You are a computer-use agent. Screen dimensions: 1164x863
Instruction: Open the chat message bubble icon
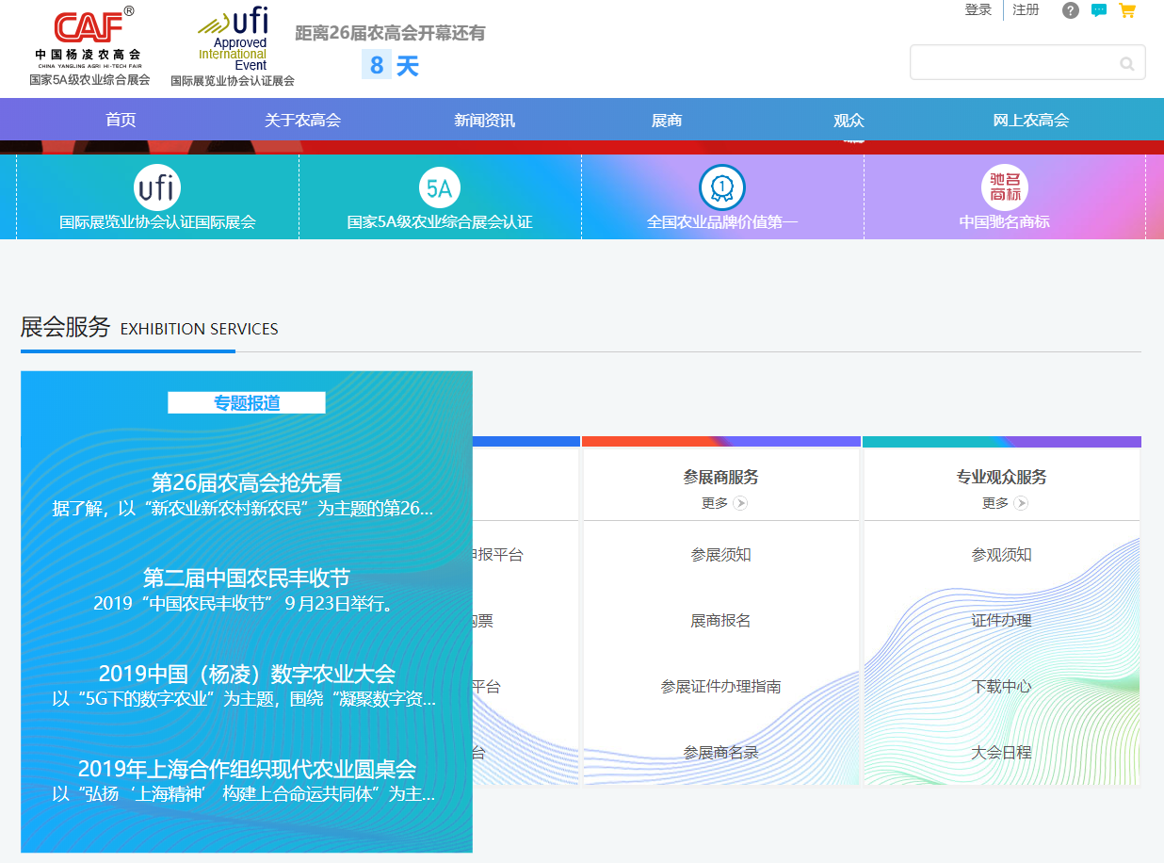coord(1098,10)
